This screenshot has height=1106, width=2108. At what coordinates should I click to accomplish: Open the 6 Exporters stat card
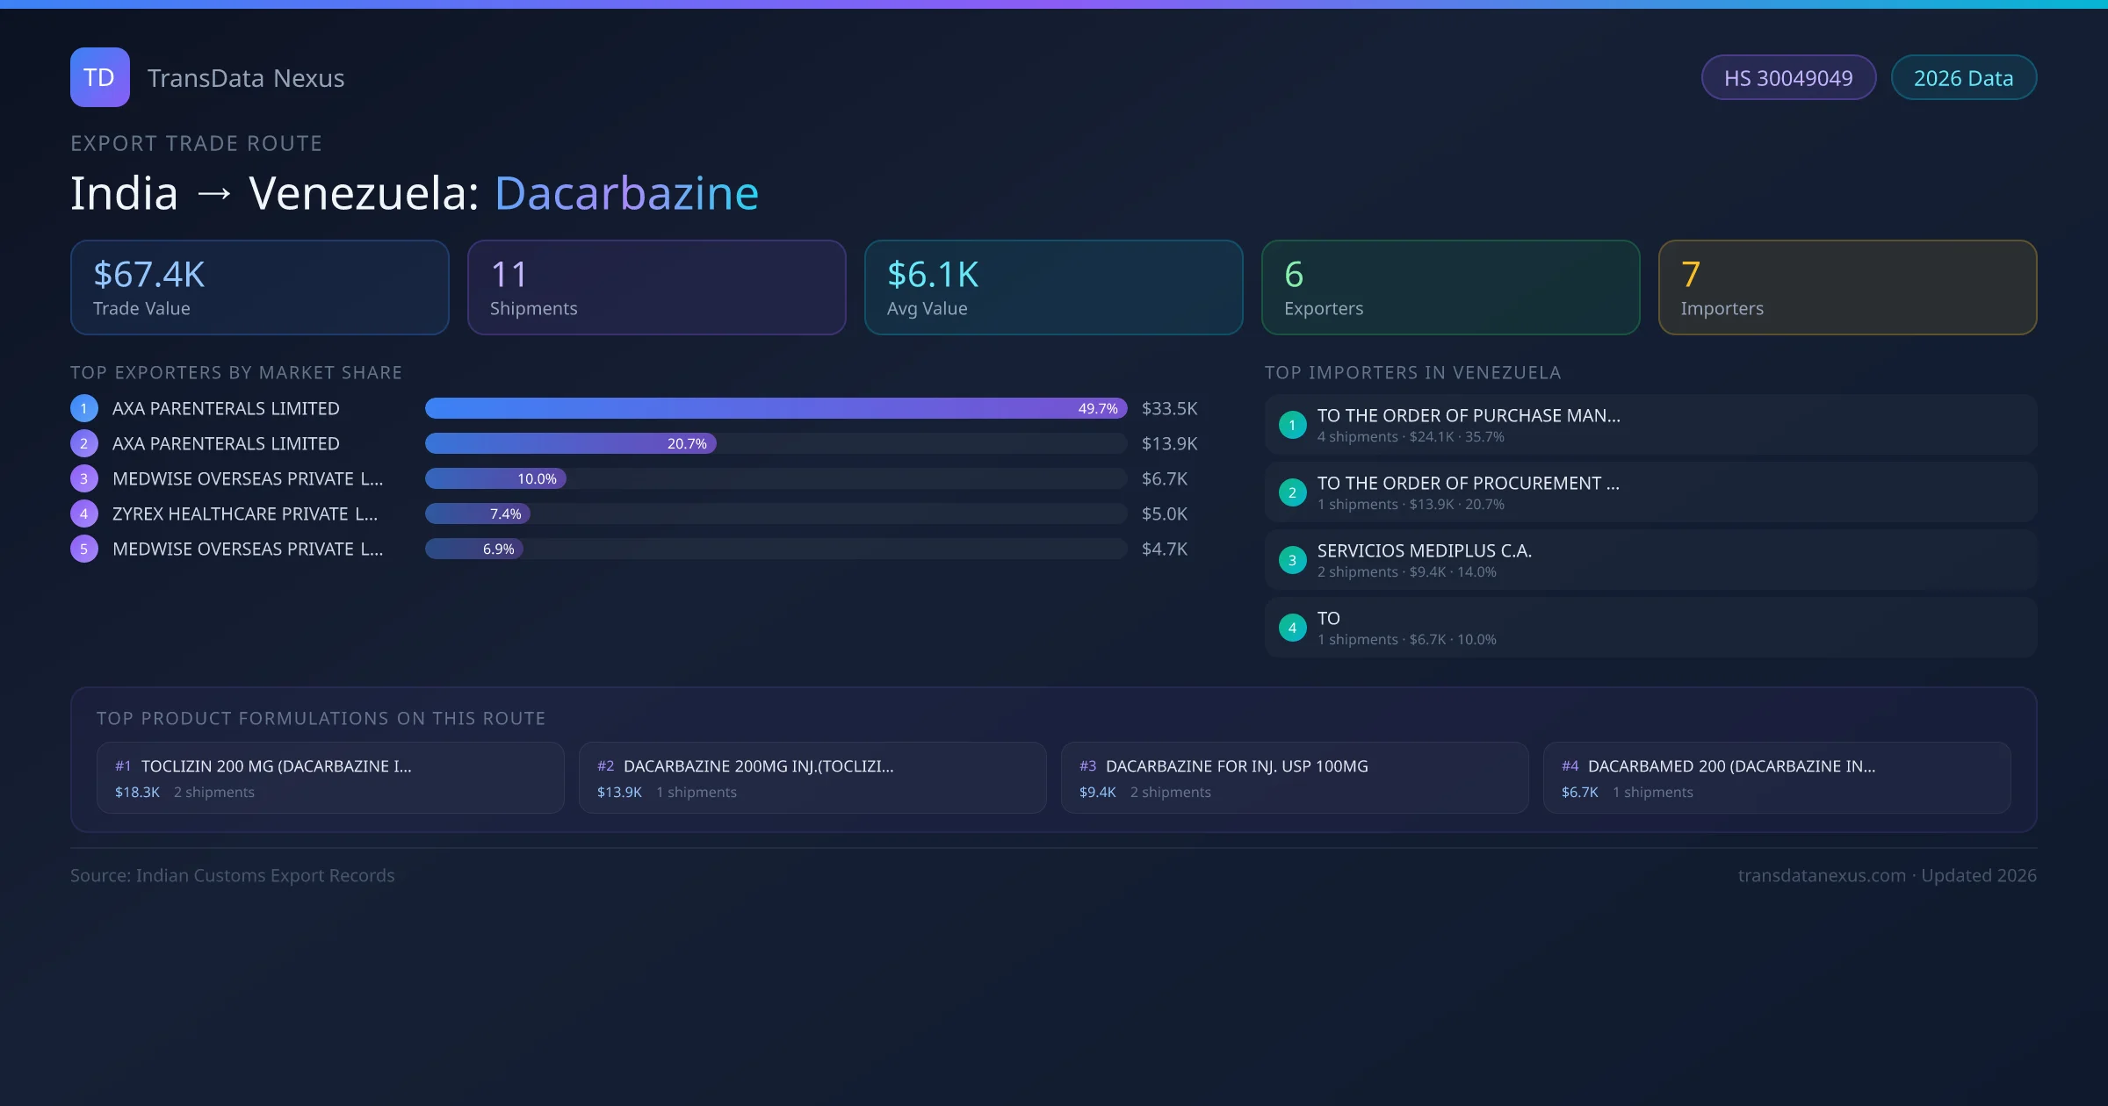(1450, 287)
